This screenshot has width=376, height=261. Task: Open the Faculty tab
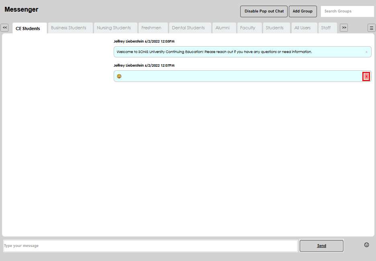(x=248, y=28)
